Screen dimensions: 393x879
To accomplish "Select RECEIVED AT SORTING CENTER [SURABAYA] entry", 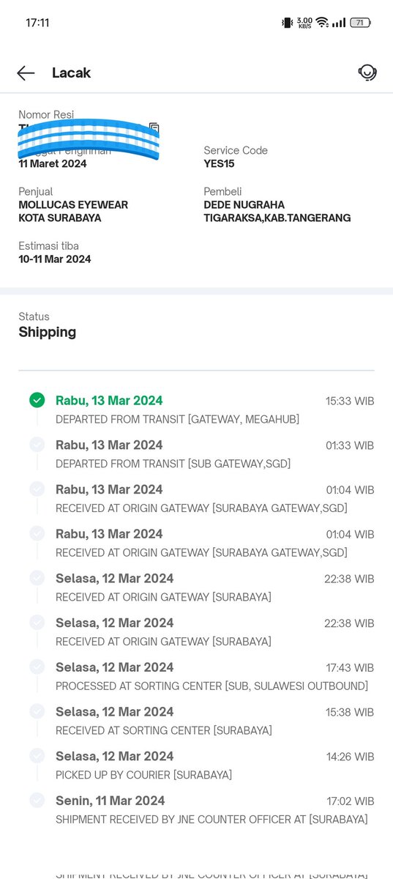I will click(x=196, y=721).
